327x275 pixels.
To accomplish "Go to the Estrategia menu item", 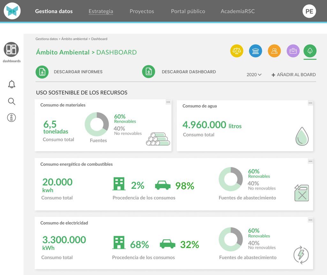I will tap(101, 11).
